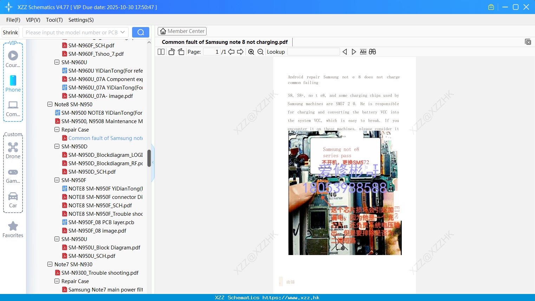Click the detach window icon at right
Viewport: 535px width, 301px height.
point(528,42)
